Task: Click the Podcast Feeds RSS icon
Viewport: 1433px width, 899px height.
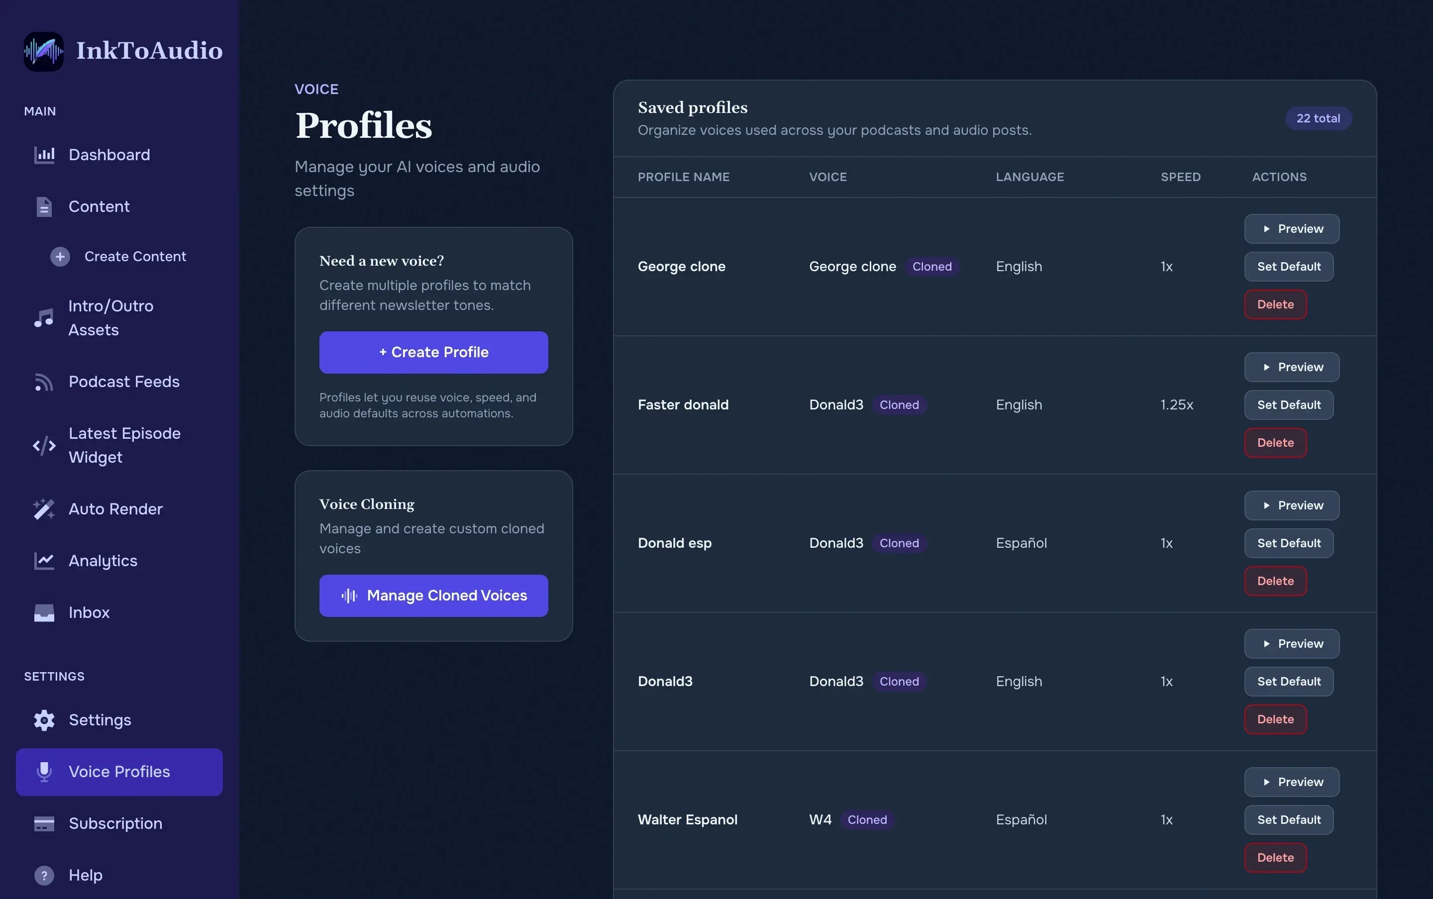Action: tap(44, 382)
